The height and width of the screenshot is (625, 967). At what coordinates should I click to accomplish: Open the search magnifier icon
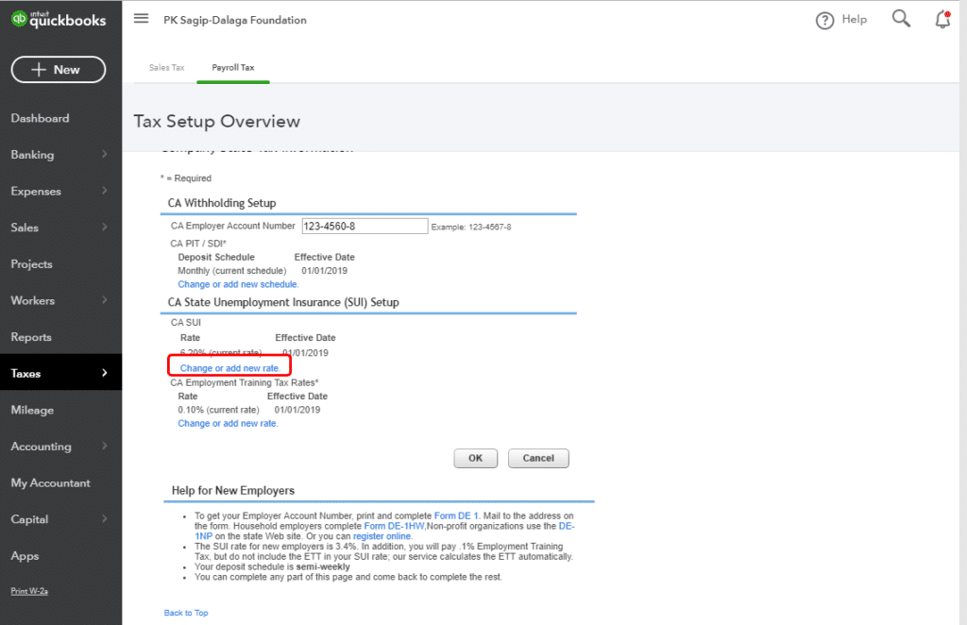(901, 19)
